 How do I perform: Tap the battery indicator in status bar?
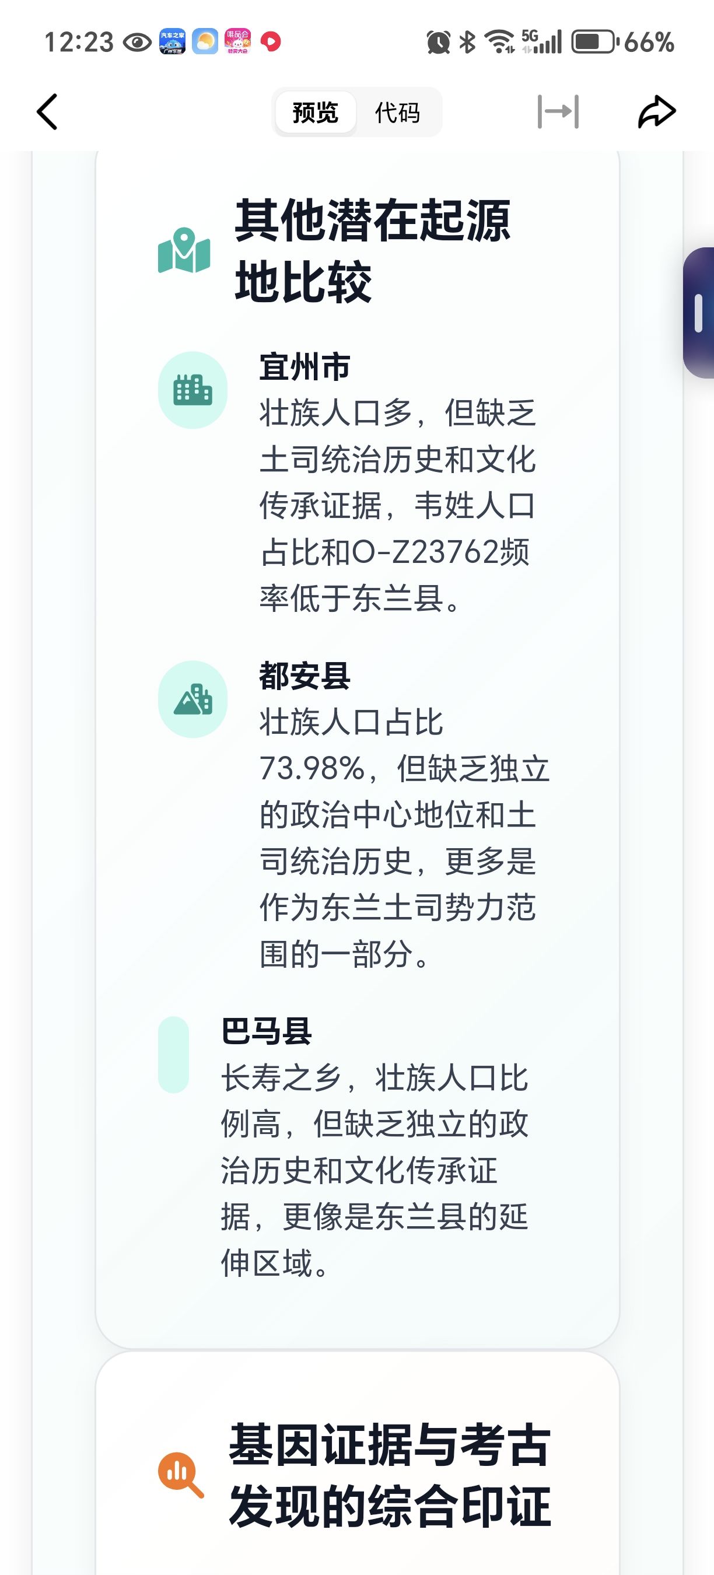[x=594, y=42]
